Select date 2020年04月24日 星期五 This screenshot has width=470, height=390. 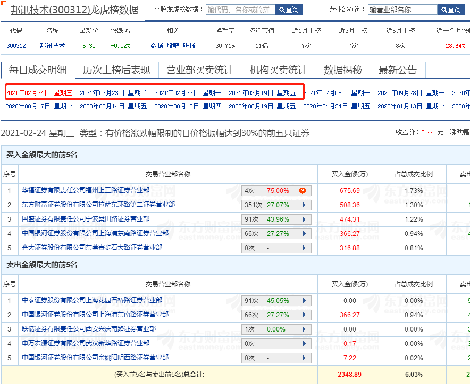337,106
